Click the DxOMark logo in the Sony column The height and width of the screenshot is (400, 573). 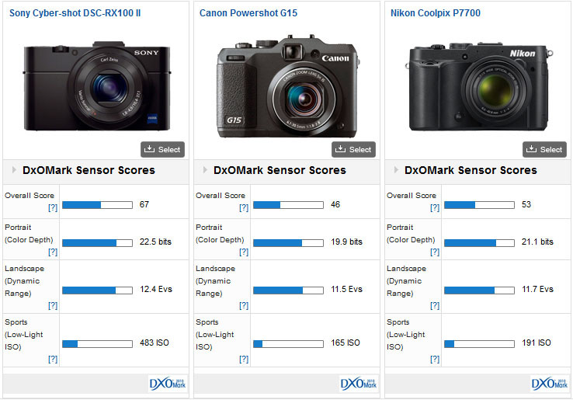[168, 384]
